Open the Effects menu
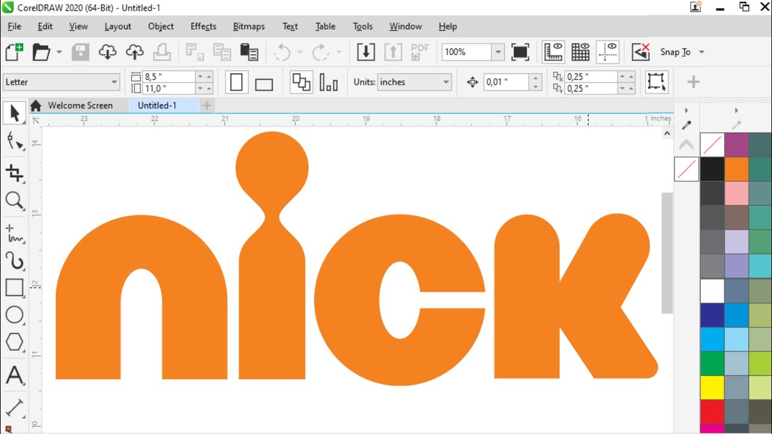This screenshot has width=772, height=434. coord(203,27)
